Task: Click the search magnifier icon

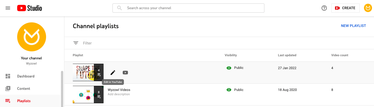Action: coord(120,8)
